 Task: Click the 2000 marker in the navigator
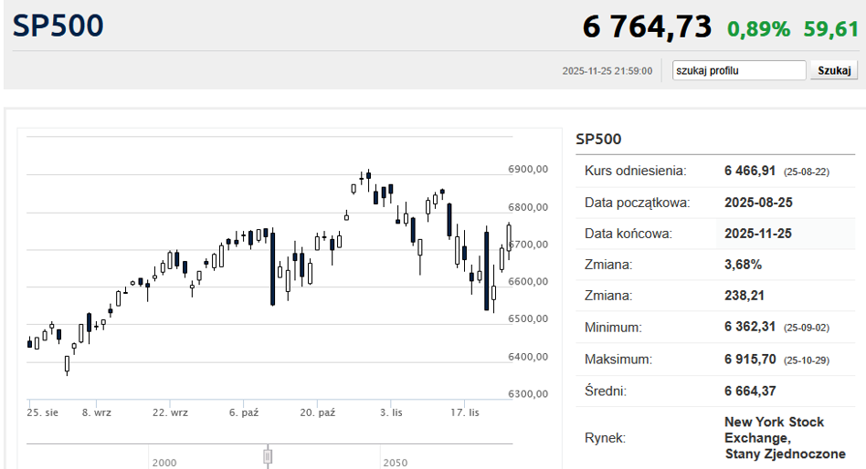(165, 463)
